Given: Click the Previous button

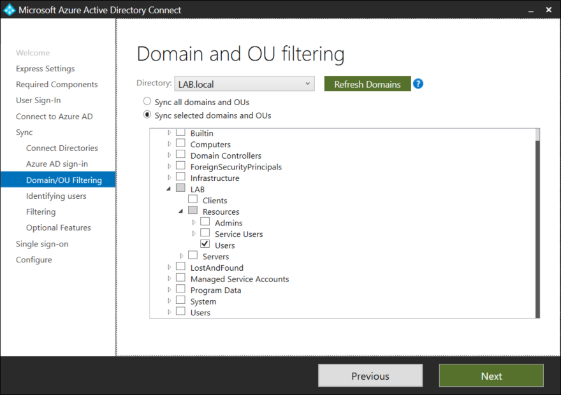Looking at the screenshot, I should tap(370, 375).
